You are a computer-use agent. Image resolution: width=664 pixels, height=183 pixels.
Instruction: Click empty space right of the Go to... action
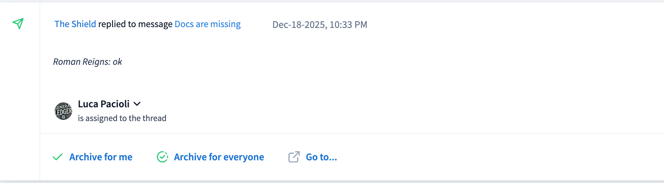(x=486, y=157)
